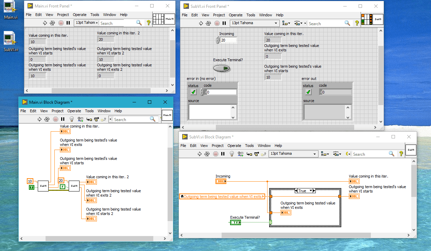The image size is (431, 251).
Task: Open the Window menu in SubVI block diagram
Action: [x=264, y=146]
